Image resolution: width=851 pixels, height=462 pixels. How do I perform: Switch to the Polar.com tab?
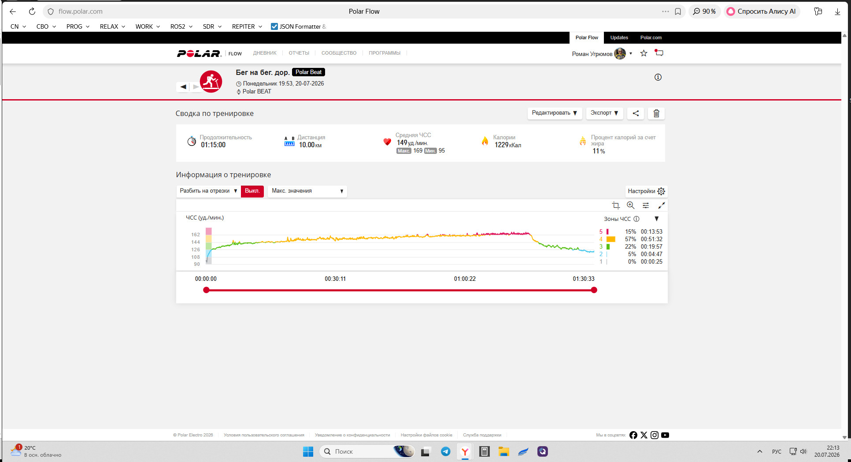point(651,38)
